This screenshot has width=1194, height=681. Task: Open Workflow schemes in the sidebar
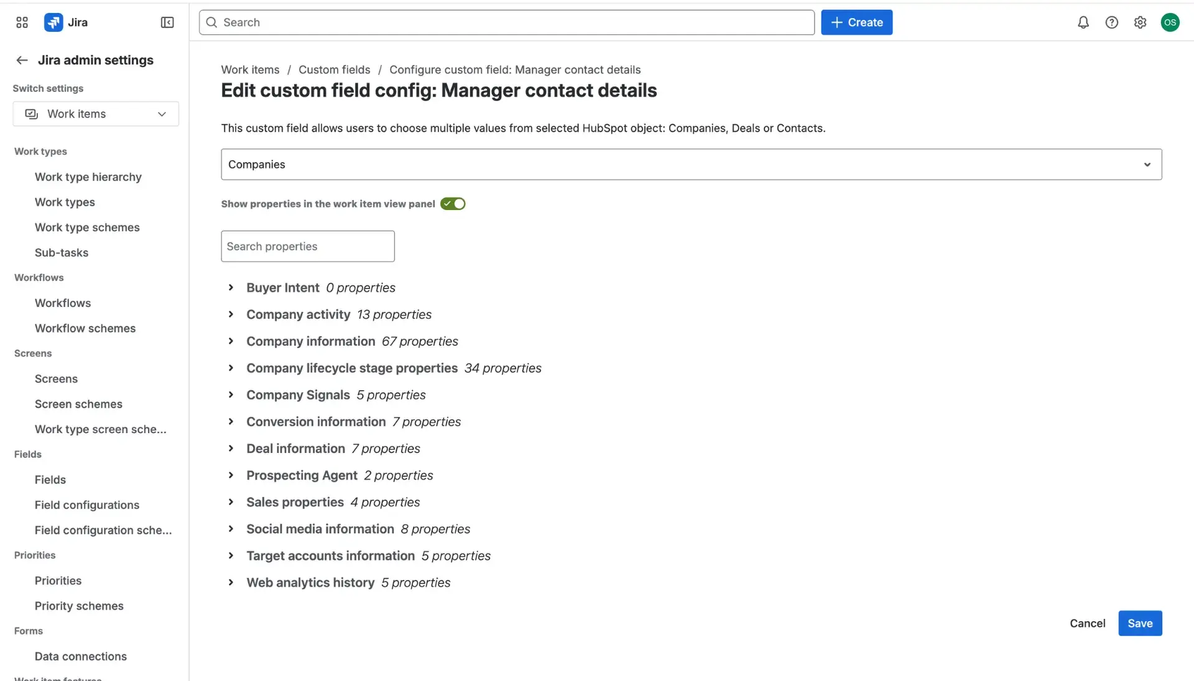click(x=85, y=328)
